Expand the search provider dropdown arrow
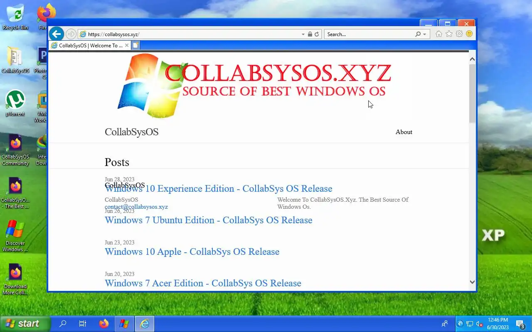The height and width of the screenshot is (332, 532). (x=424, y=34)
